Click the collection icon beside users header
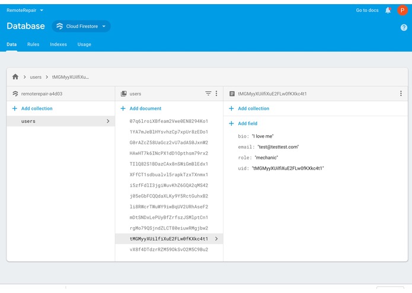Viewport: 412px width, 293px height. [123, 94]
